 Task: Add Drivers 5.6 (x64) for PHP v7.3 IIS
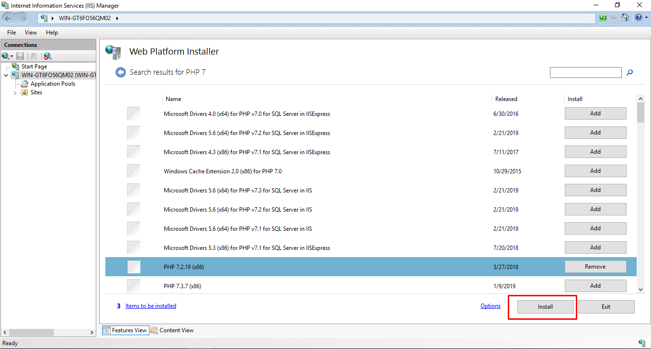coord(595,190)
